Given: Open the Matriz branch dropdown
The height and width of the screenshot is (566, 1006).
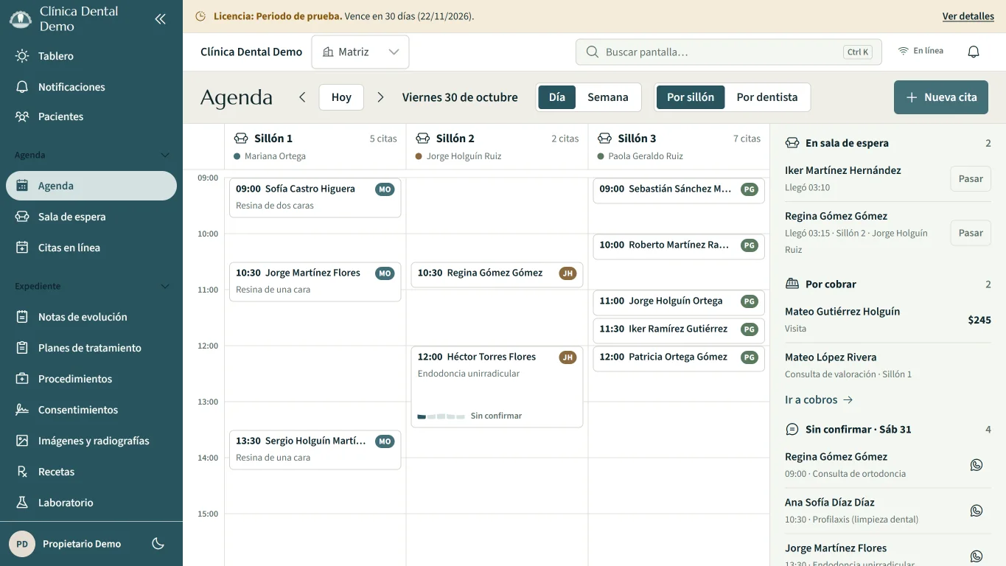Looking at the screenshot, I should tap(360, 52).
